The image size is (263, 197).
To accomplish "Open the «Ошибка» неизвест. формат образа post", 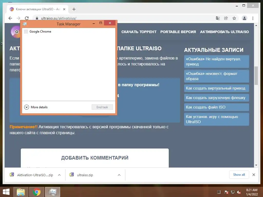I will (x=217, y=76).
